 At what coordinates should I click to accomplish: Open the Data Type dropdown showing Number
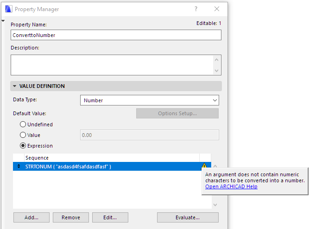point(150,100)
